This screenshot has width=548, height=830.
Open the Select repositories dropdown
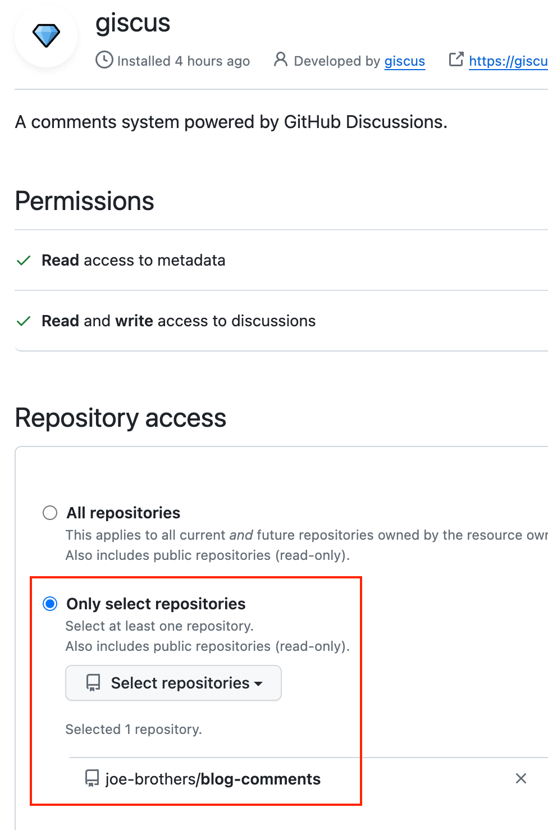point(173,683)
